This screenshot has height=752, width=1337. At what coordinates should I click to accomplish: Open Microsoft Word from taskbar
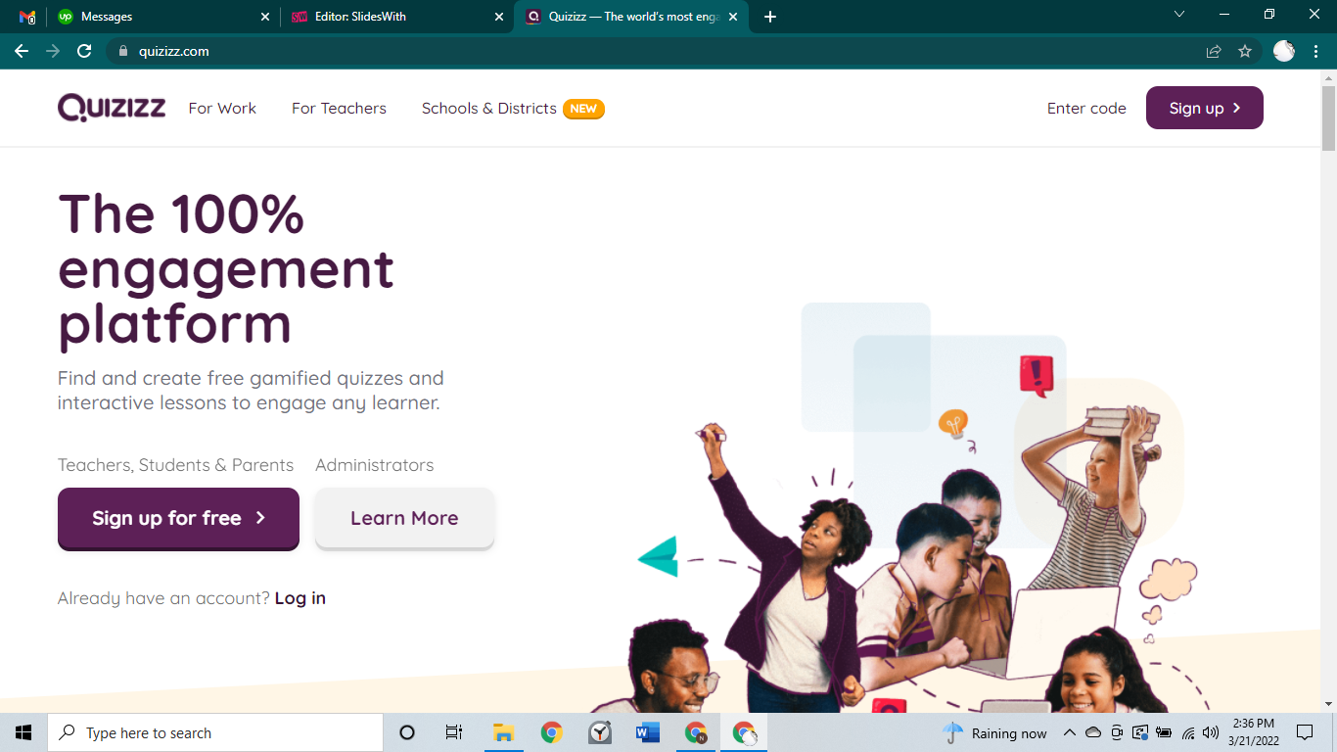(x=648, y=732)
